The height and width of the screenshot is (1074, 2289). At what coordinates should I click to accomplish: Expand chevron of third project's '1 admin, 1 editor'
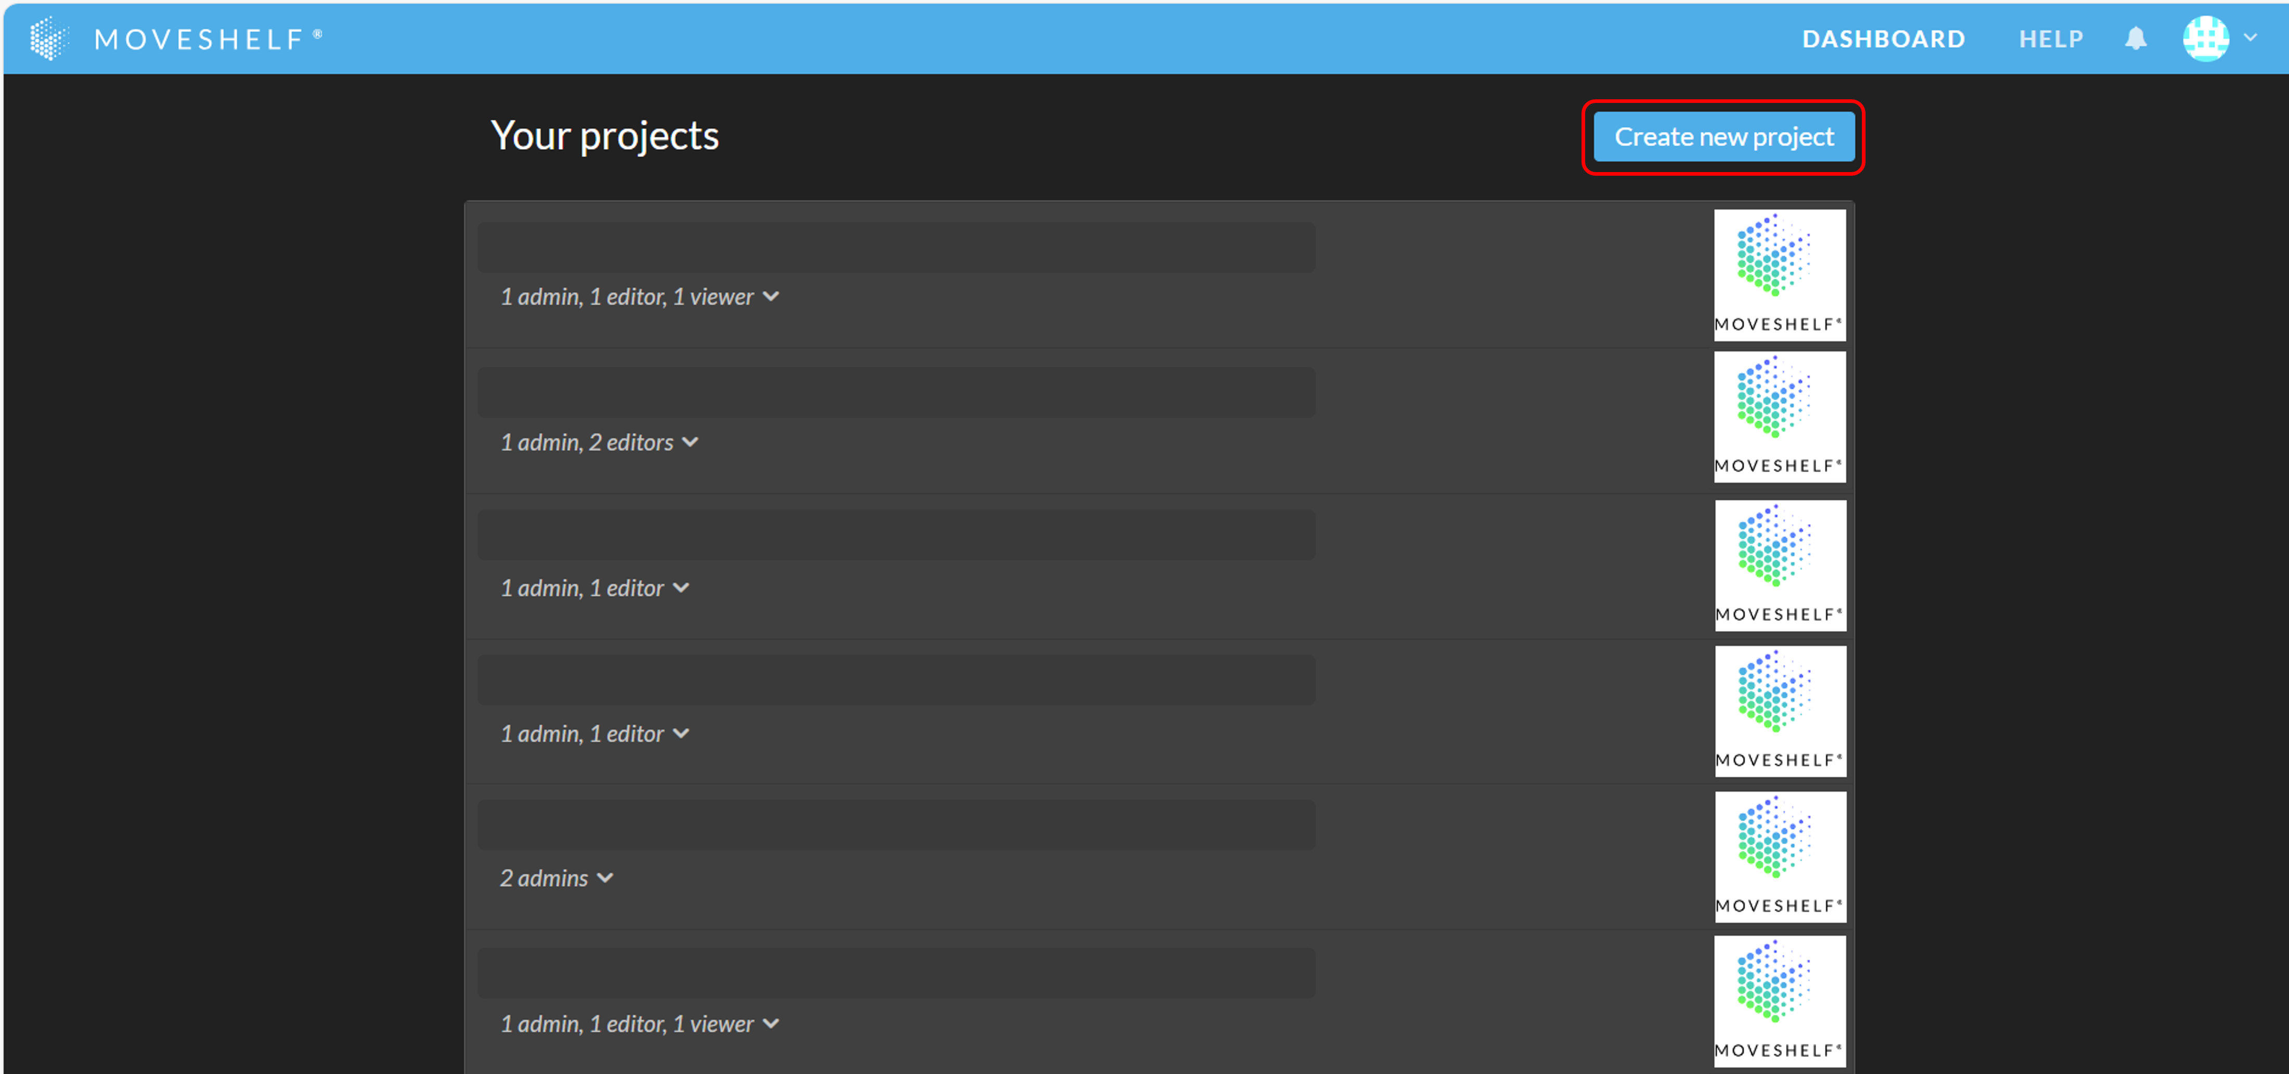point(680,587)
